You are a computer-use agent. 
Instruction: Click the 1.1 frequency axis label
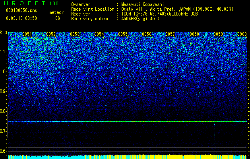pyautogui.click(x=3, y=52)
